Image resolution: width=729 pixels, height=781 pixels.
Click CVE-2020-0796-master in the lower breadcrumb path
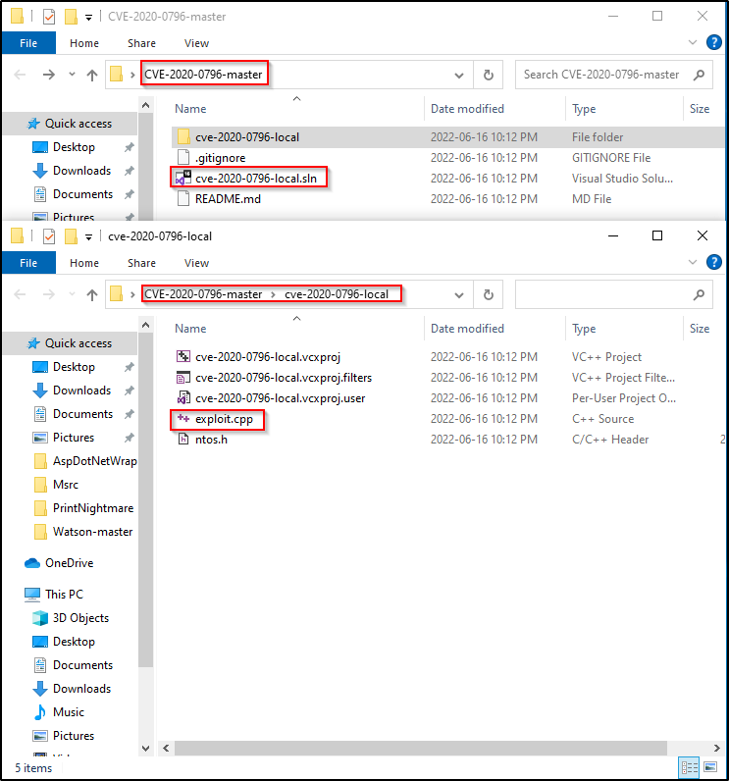coord(203,294)
